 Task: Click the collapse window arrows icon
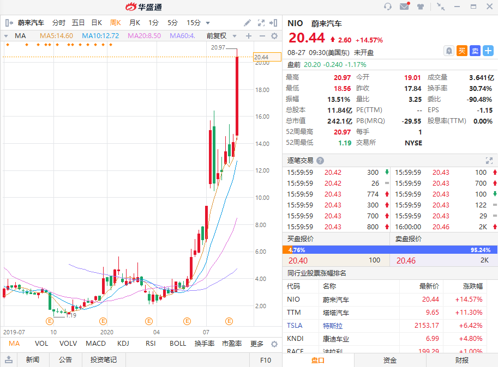coord(441,7)
